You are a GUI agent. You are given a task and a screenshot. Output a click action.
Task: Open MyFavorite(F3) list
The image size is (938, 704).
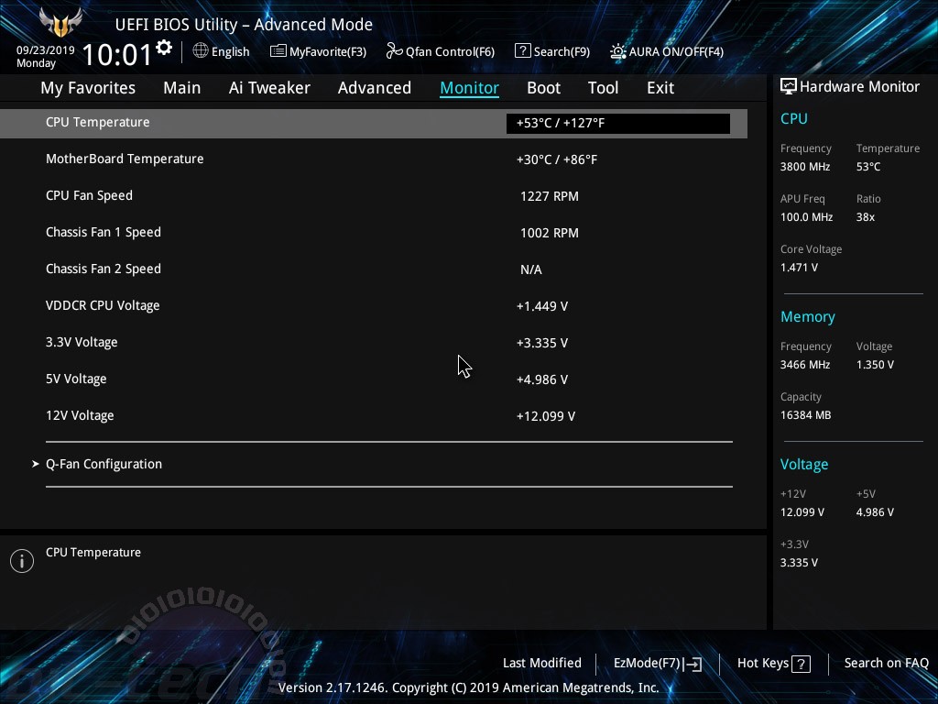pyautogui.click(x=318, y=51)
